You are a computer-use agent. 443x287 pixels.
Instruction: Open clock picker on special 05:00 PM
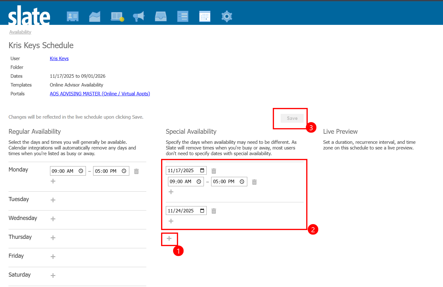[x=242, y=182]
